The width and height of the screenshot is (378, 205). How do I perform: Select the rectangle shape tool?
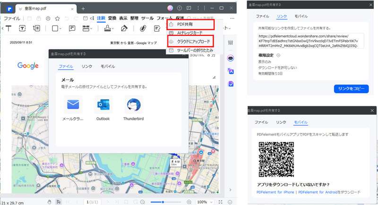[55, 28]
